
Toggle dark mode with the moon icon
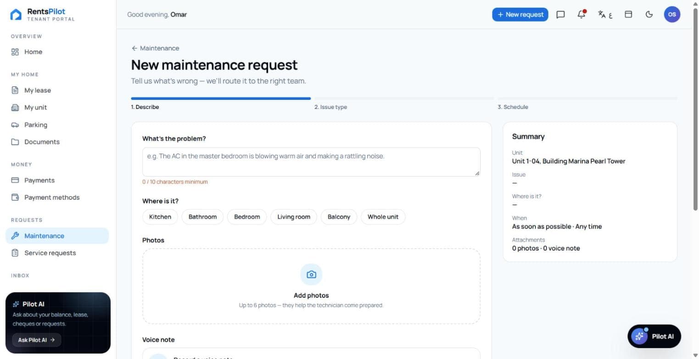pyautogui.click(x=649, y=15)
